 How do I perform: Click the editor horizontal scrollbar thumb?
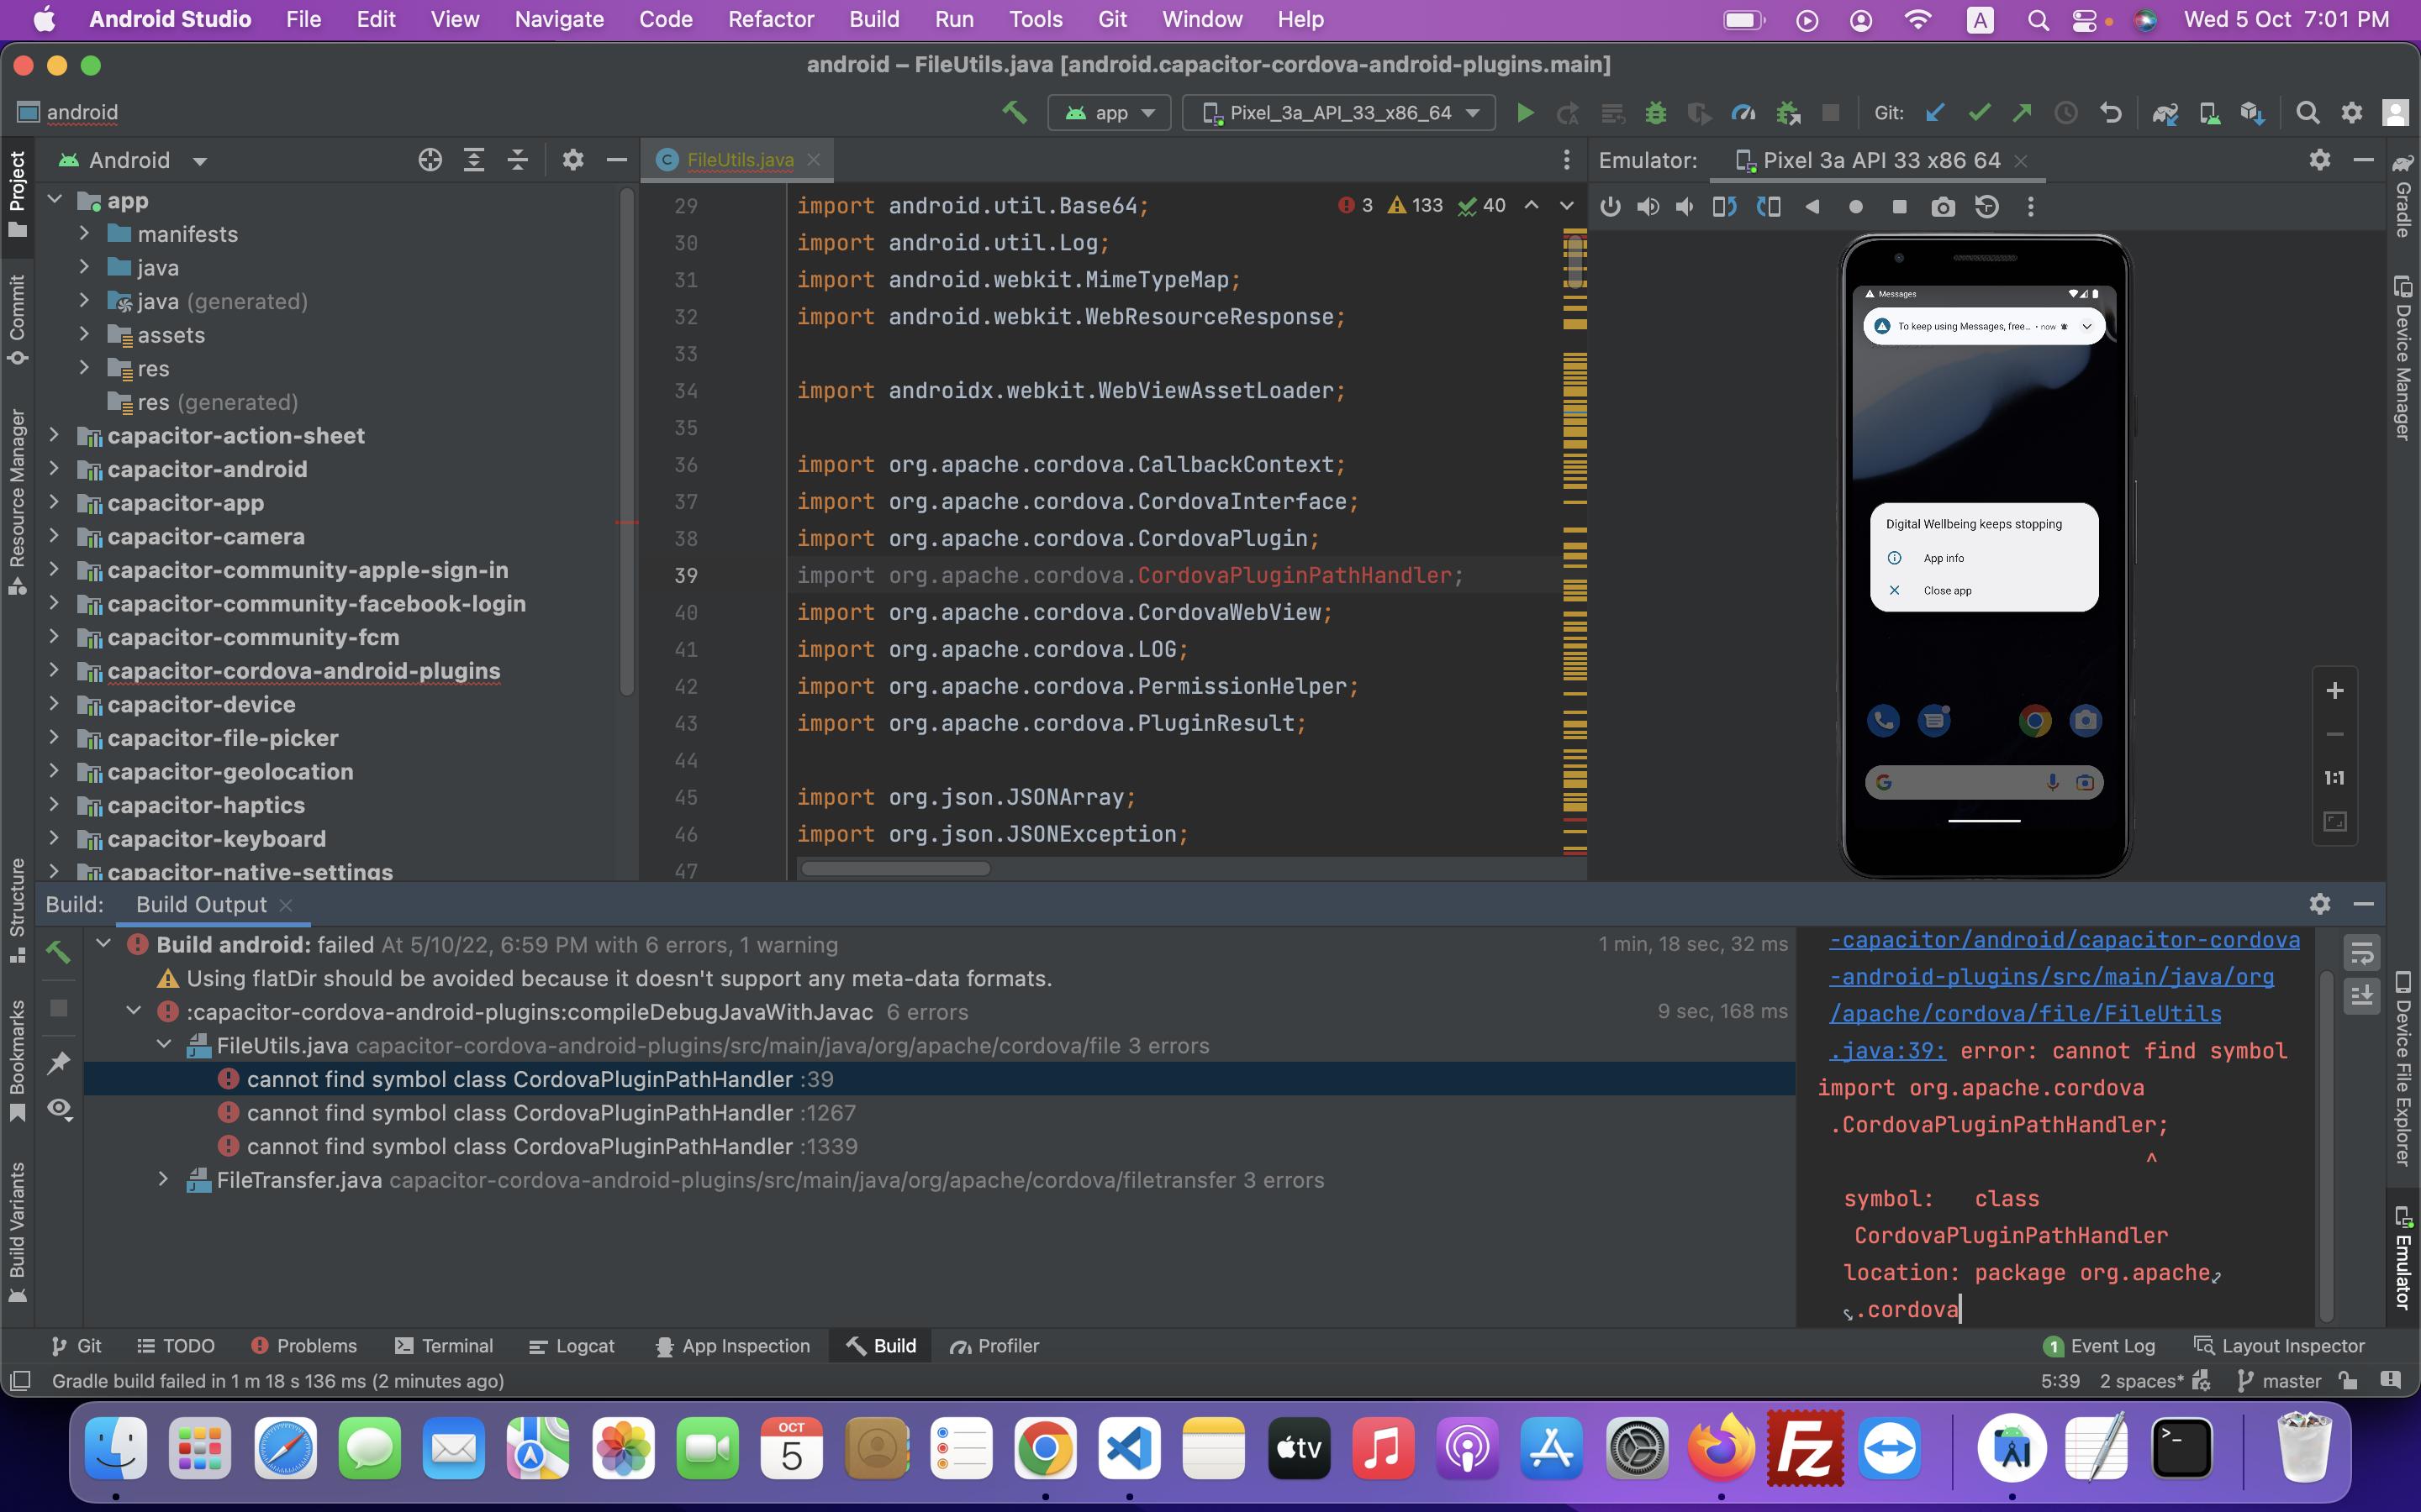[895, 868]
